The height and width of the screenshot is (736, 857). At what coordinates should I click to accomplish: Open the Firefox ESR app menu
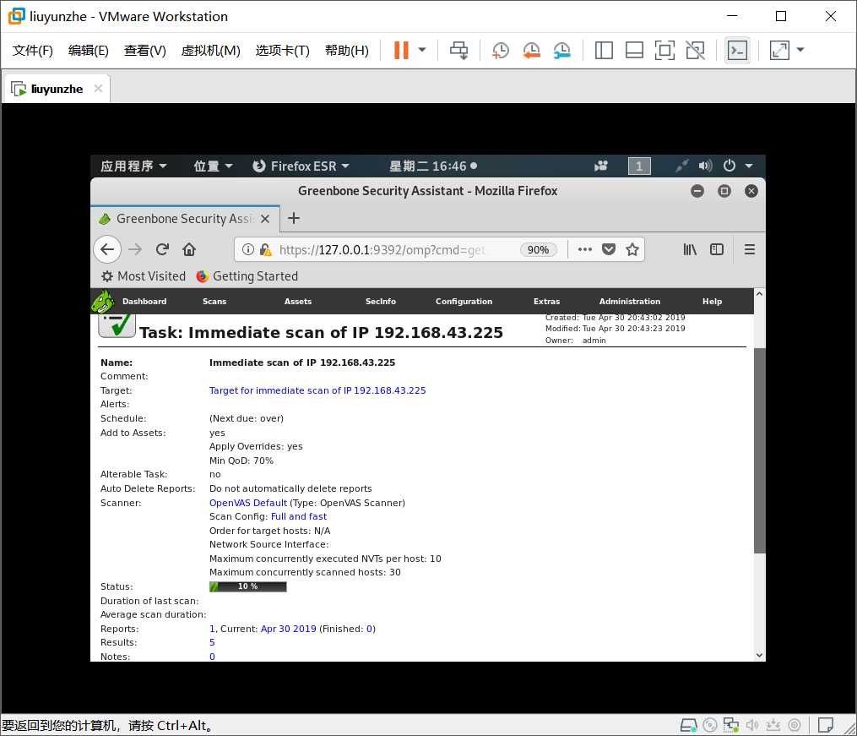pyautogui.click(x=301, y=166)
